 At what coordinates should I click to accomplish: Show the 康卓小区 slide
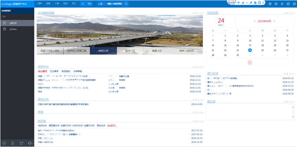click(x=130, y=51)
